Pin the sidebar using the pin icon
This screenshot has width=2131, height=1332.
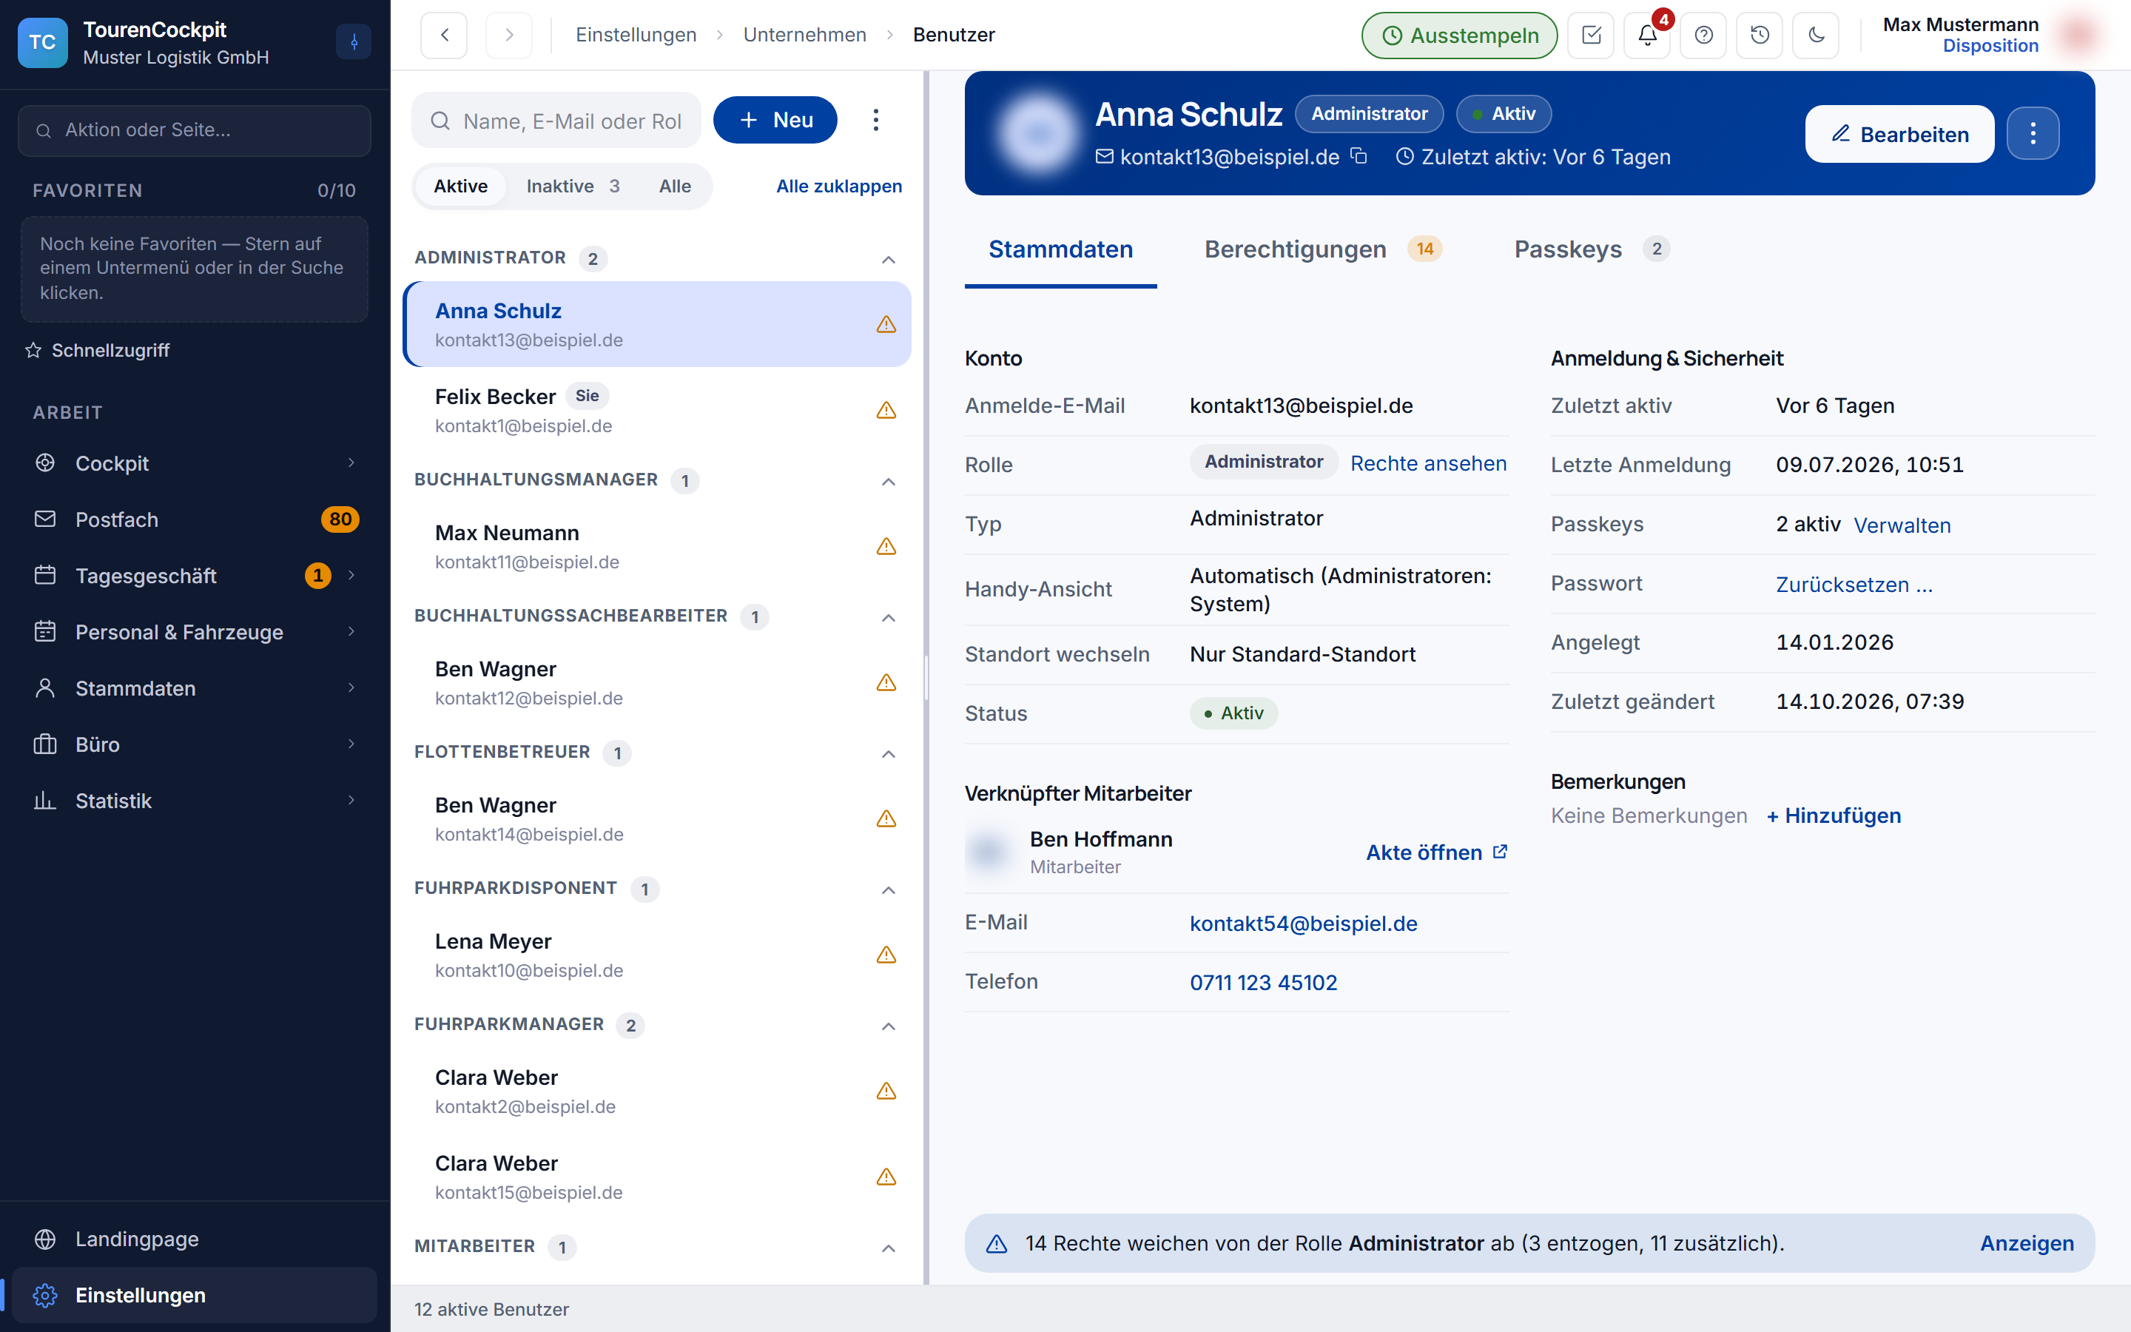(354, 41)
